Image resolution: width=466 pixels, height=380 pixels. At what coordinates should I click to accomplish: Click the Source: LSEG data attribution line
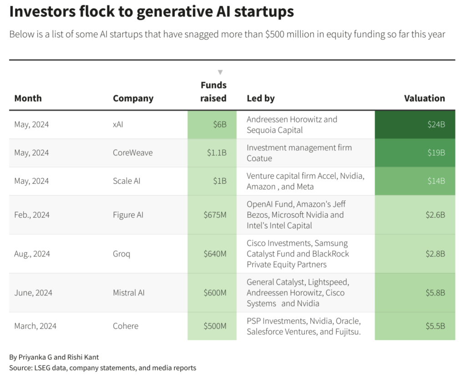click(x=102, y=368)
